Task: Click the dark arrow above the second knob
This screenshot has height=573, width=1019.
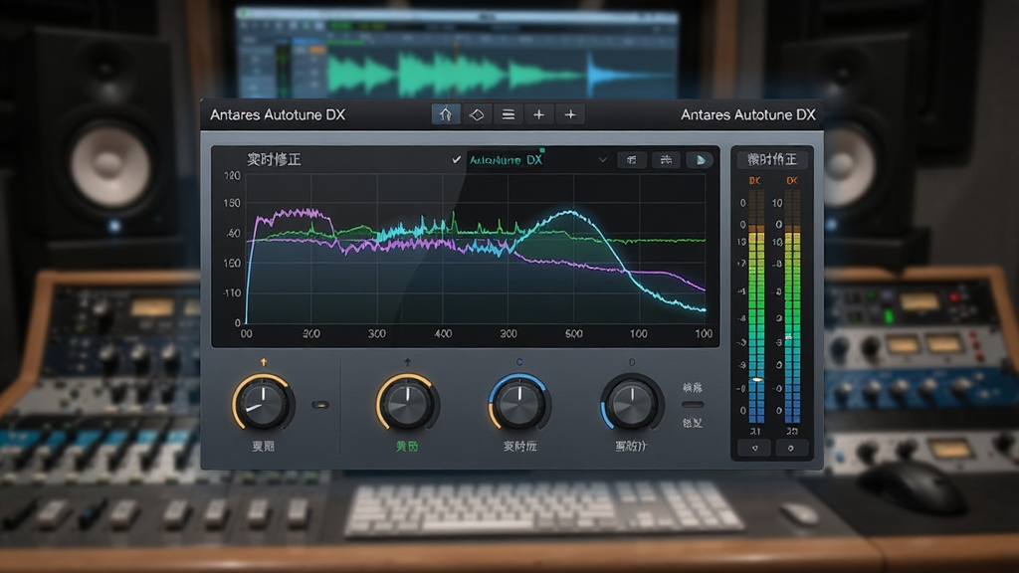Action: click(x=407, y=362)
